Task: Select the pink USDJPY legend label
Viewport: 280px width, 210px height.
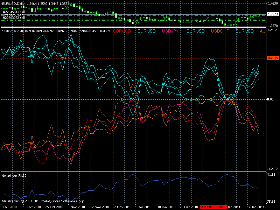Action: [x=171, y=31]
